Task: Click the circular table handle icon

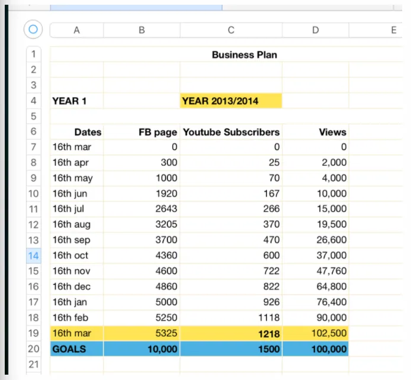Action: pyautogui.click(x=33, y=29)
